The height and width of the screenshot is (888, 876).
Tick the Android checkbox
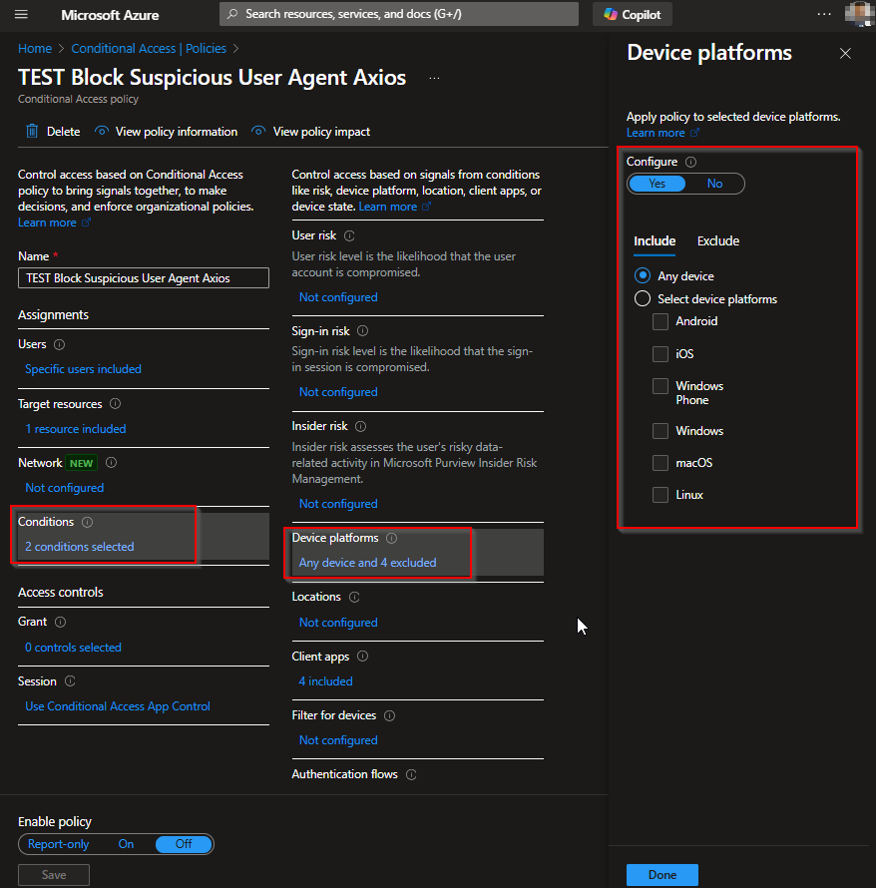point(659,321)
